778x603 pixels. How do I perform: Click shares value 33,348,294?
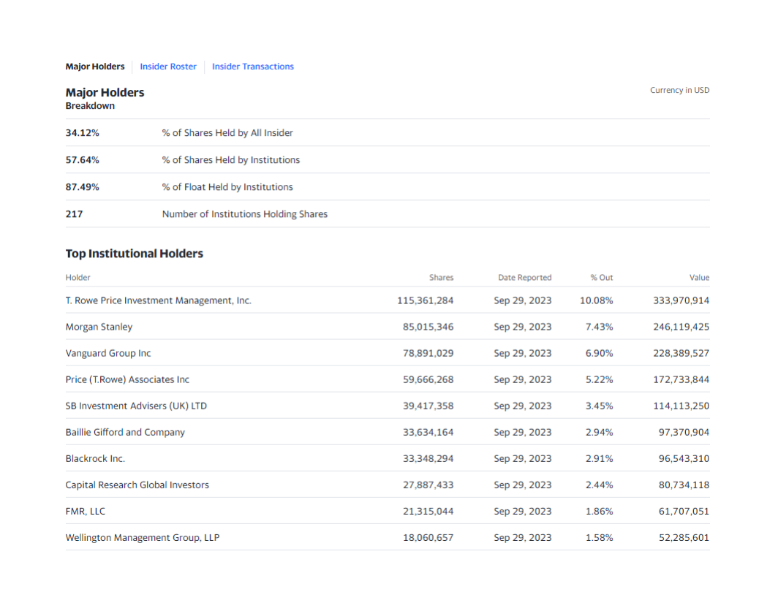coord(428,459)
